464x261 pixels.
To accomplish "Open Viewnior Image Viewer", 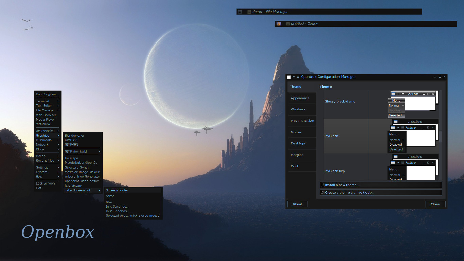I will (x=83, y=172).
